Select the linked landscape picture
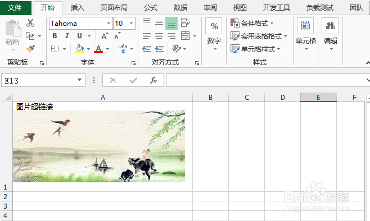Screen dimensions: 370x221 pyautogui.click(x=99, y=146)
